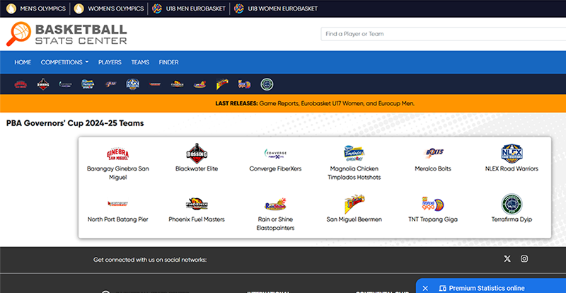Click Magnolia logo in dark team strip
Image resolution: width=566 pixels, height=293 pixels.
point(88,84)
